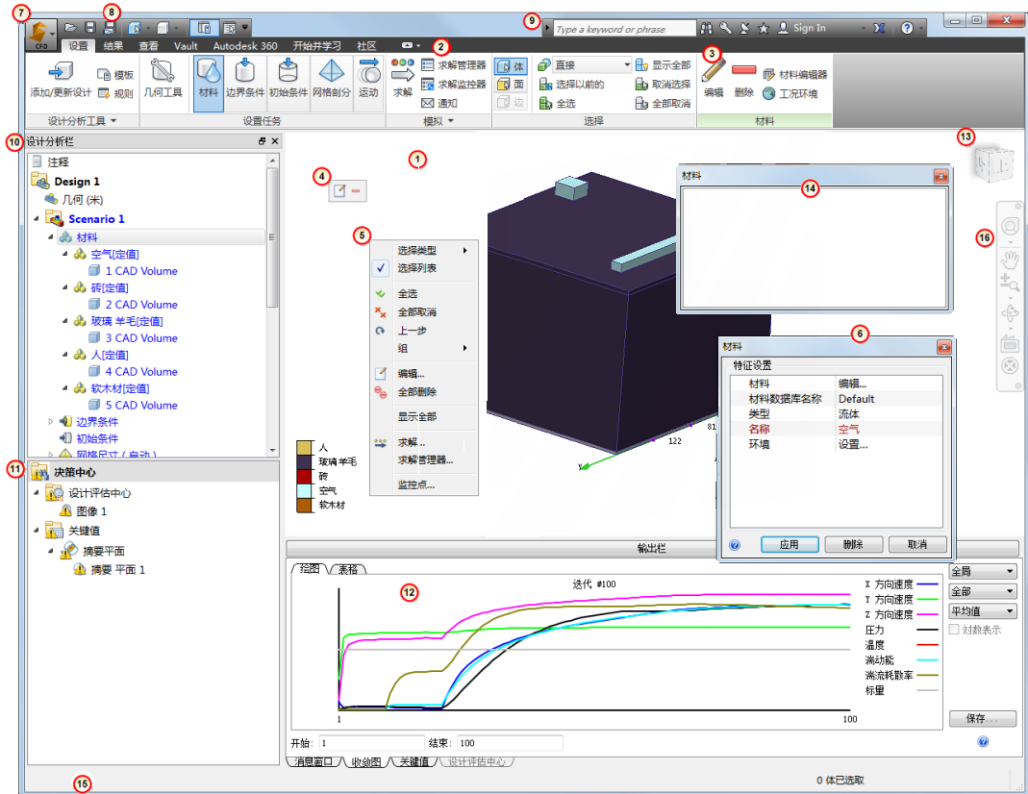
Task: Select the 初始条件 initial conditions icon
Action: click(x=288, y=79)
